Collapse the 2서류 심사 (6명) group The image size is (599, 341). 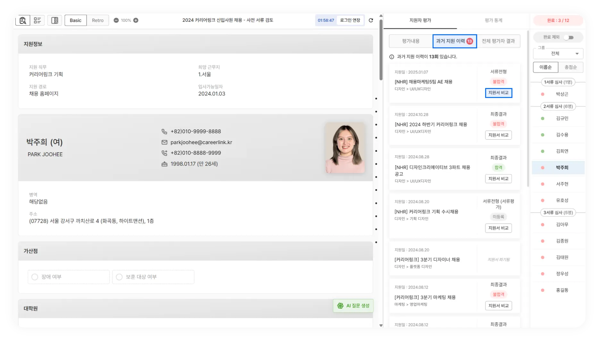coord(558,106)
